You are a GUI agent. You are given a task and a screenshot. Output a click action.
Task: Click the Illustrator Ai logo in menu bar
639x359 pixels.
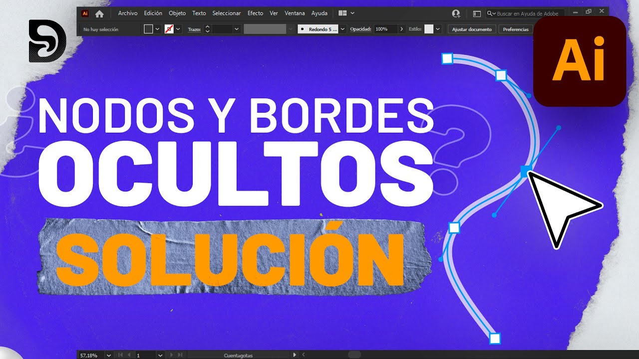pyautogui.click(x=85, y=13)
